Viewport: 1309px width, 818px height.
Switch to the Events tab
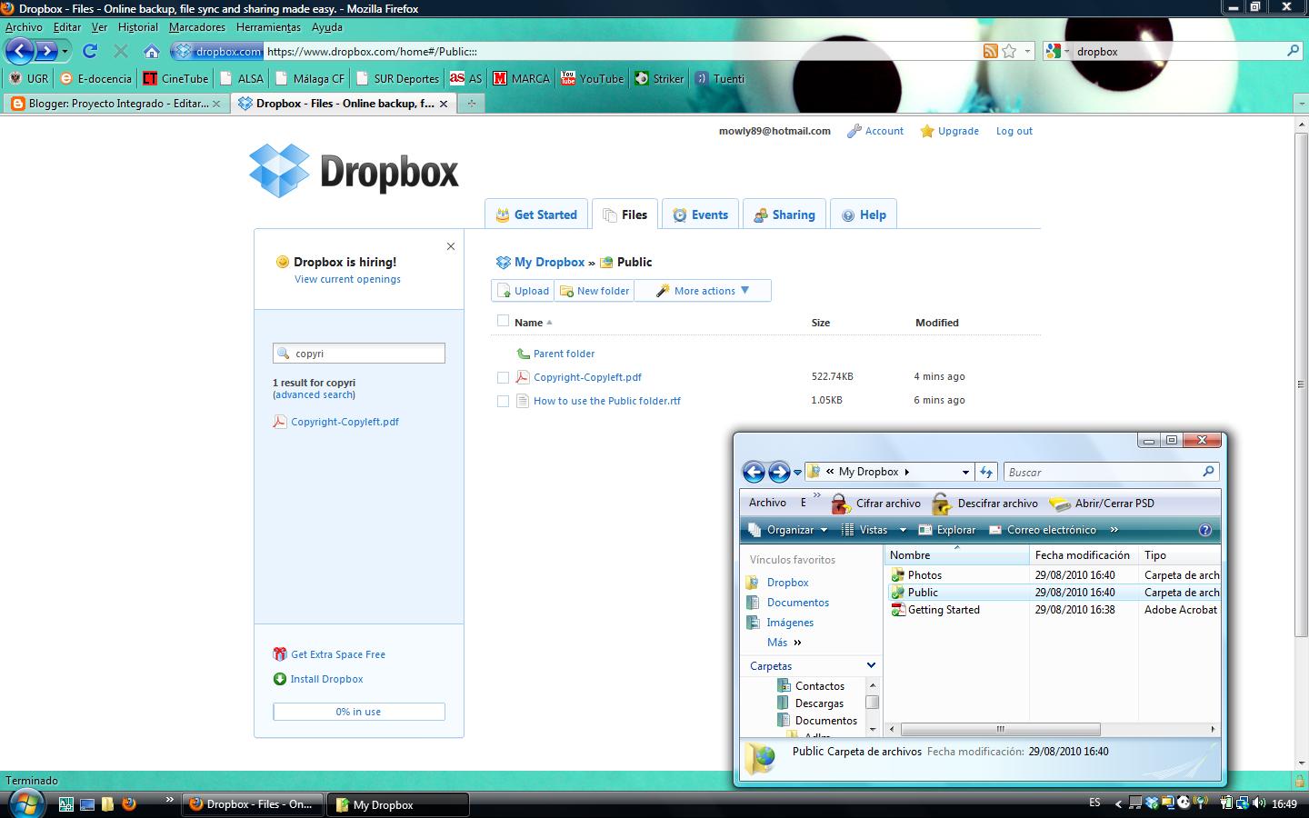point(700,214)
